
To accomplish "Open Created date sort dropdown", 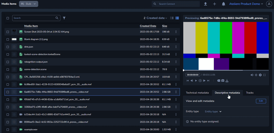I will 155,18.
